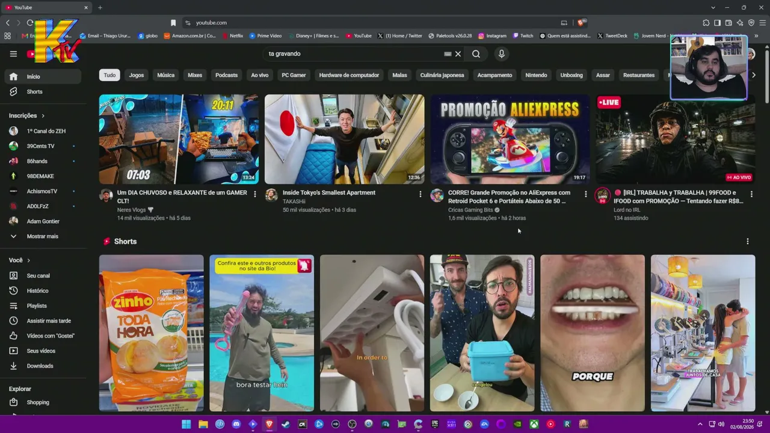The height and width of the screenshot is (433, 770).
Task: Open options for Inside Tokyo's Smallest Apartment
Action: click(x=420, y=194)
